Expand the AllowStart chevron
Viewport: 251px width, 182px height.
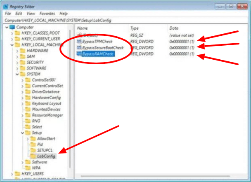(28, 139)
